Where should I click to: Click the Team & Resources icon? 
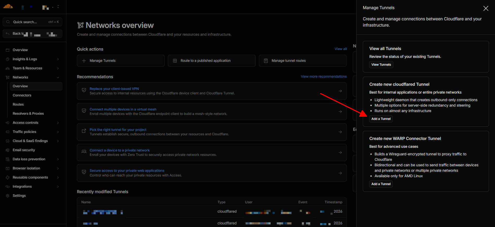8,68
